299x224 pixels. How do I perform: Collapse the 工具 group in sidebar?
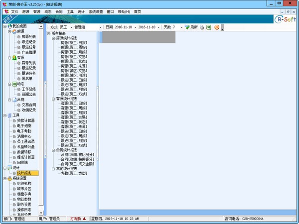[4, 115]
